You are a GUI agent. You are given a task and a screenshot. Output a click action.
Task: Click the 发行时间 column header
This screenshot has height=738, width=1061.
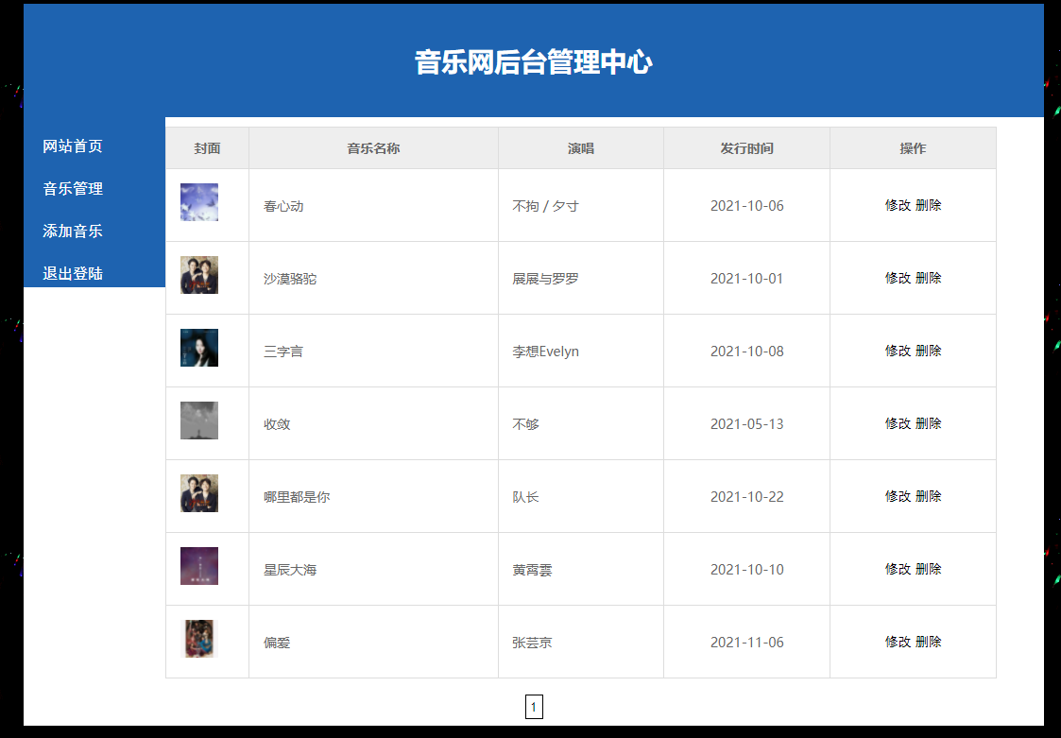(x=747, y=148)
